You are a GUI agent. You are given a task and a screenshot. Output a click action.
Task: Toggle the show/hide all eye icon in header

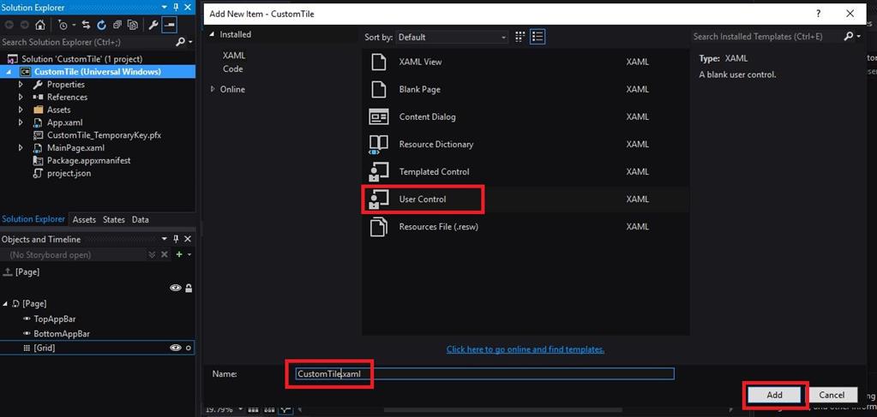176,288
